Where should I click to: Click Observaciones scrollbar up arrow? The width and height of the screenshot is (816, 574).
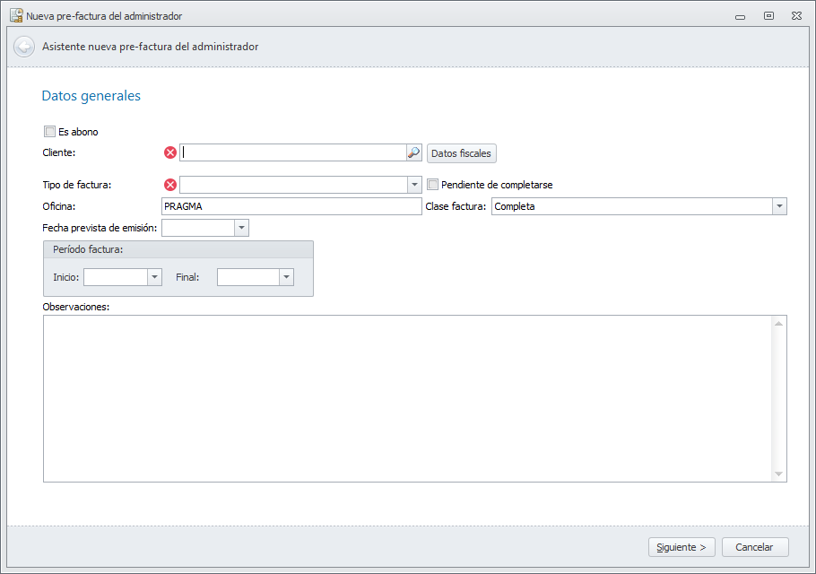(778, 324)
